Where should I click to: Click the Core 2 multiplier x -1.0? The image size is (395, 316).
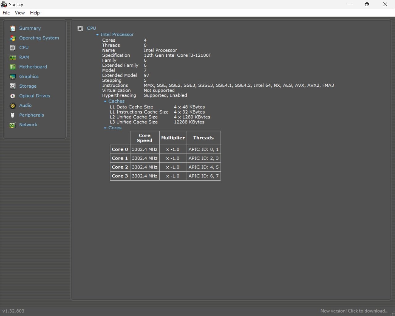point(173,167)
